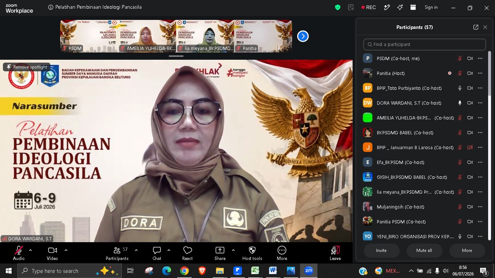Open the AI Companion sparkle icon
The width and height of the screenshot is (495, 278).
[x=400, y=7]
